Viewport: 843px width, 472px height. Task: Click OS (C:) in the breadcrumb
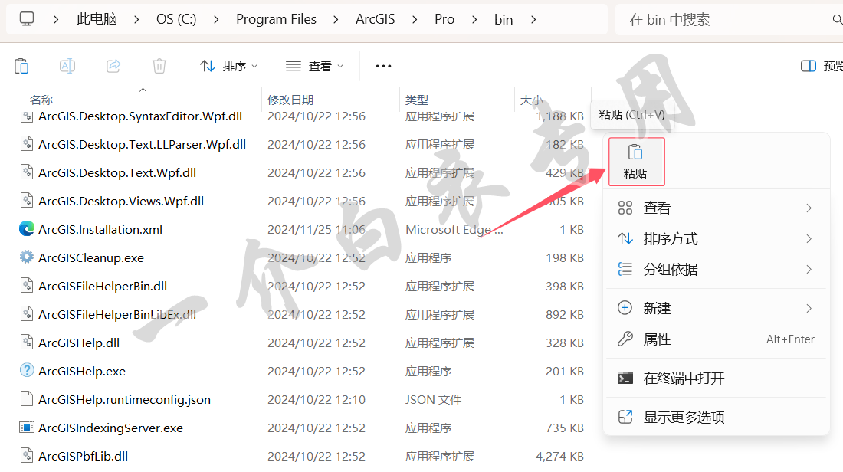coord(176,19)
